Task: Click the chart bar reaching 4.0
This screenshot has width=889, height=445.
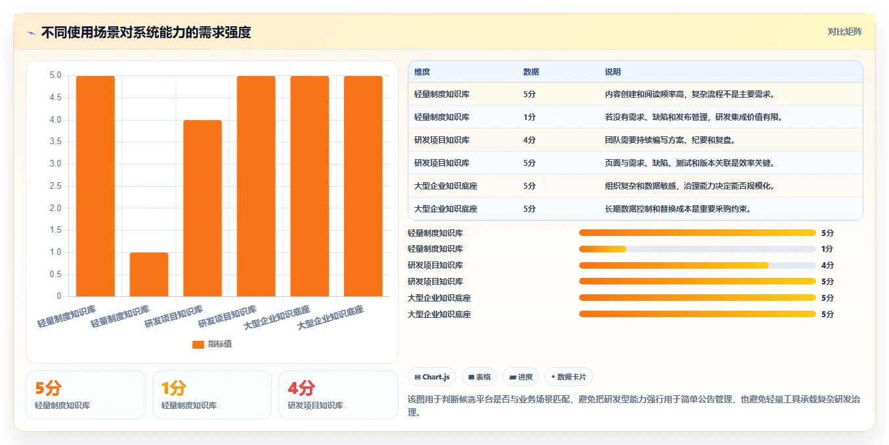Action: coord(203,208)
